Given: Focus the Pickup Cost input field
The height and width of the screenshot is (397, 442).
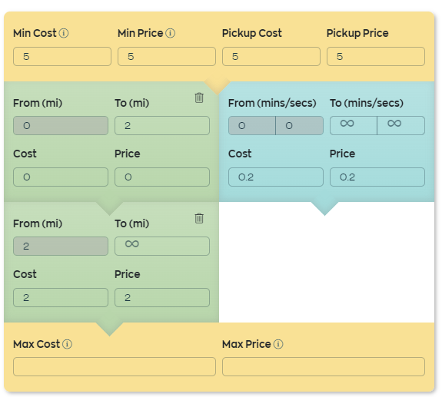Looking at the screenshot, I should [x=271, y=56].
